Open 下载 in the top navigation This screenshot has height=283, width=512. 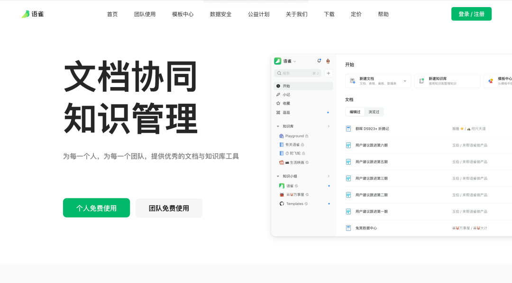coord(329,14)
